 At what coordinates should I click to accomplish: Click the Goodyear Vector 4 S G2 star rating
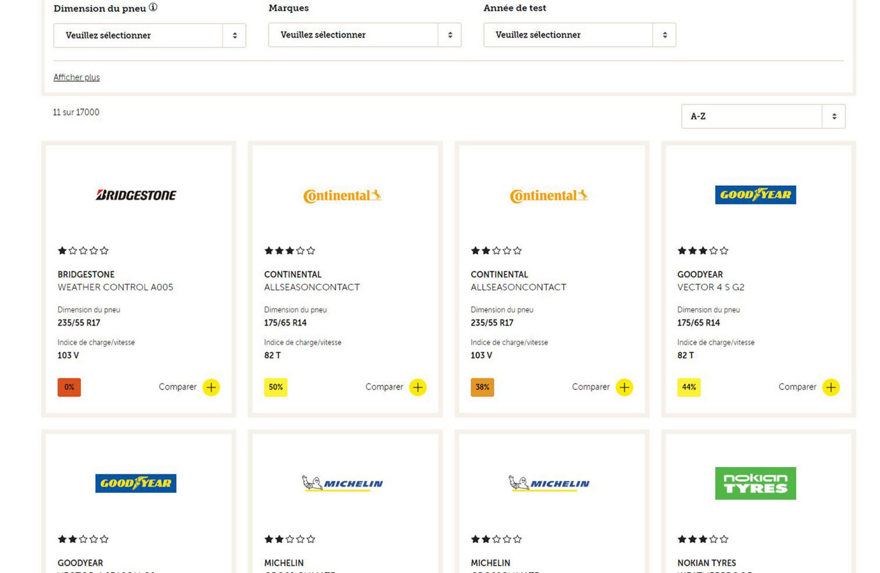pyautogui.click(x=703, y=251)
